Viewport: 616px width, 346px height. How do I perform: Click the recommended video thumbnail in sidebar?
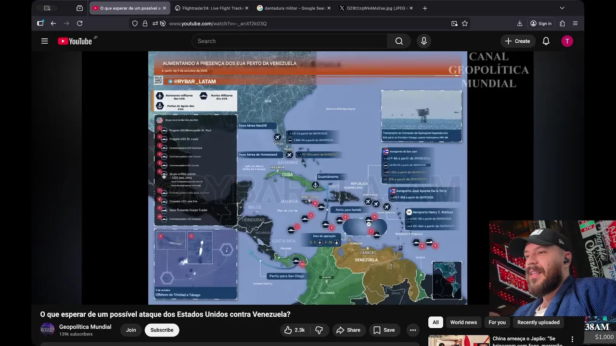(x=459, y=341)
